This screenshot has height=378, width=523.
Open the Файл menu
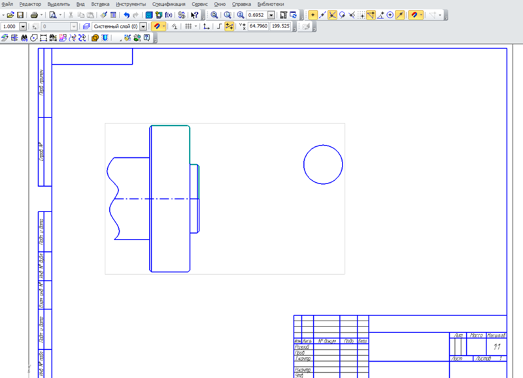click(x=7, y=4)
